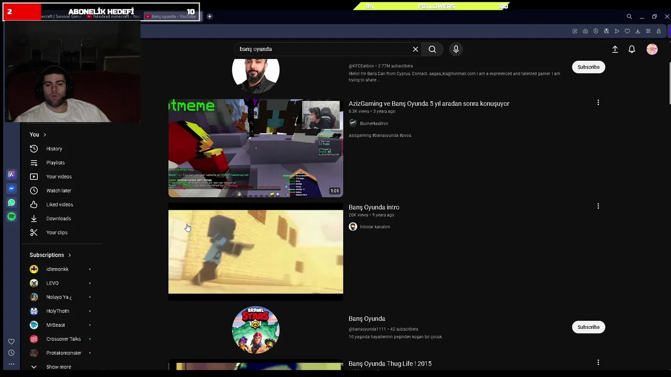Screen dimensions: 671x377
Task: Open Your clips
Action: click(x=57, y=232)
